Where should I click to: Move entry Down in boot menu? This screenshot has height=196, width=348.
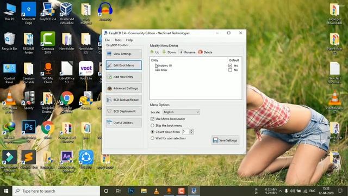(169, 52)
